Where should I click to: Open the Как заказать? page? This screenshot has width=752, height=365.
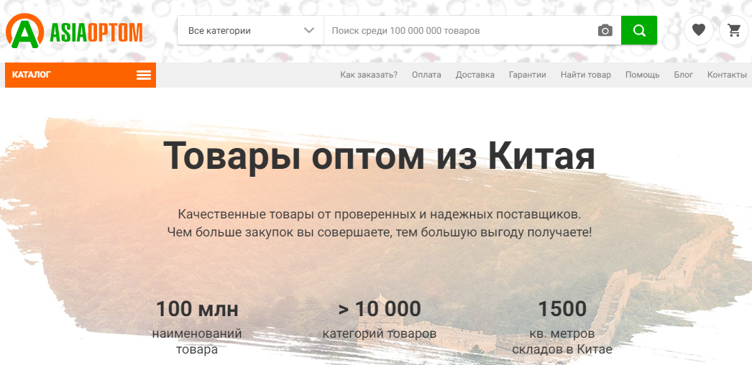coord(369,75)
